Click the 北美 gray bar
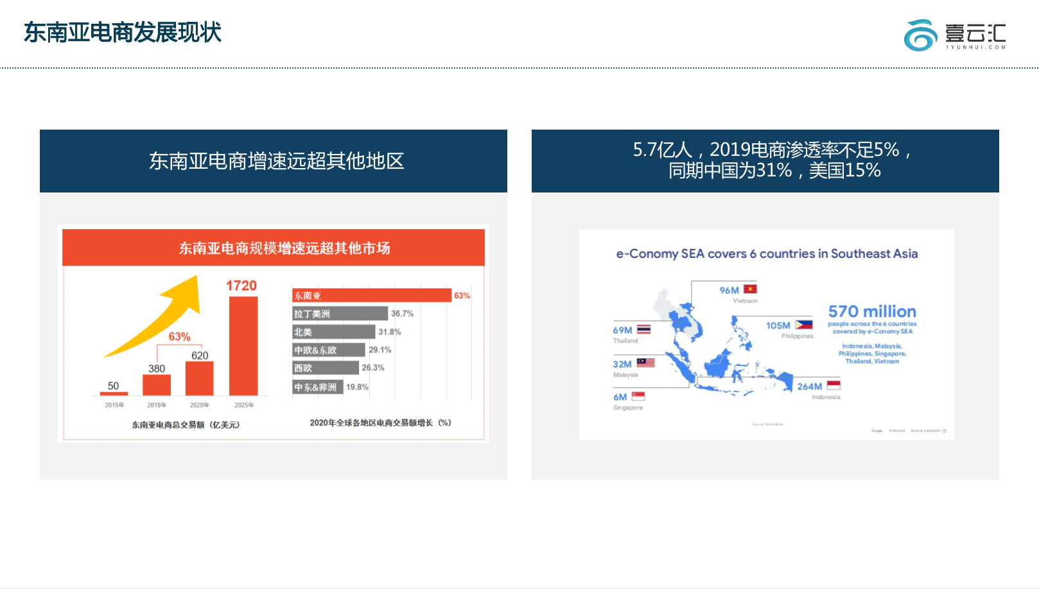Viewport: 1039px width, 589px height. [334, 332]
